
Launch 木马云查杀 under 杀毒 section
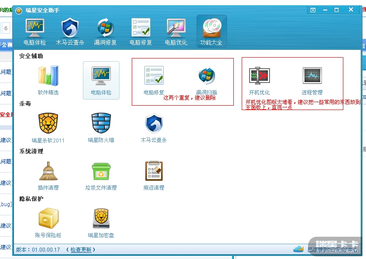click(154, 128)
